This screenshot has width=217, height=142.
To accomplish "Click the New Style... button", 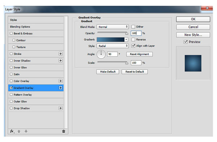I will (193, 35).
